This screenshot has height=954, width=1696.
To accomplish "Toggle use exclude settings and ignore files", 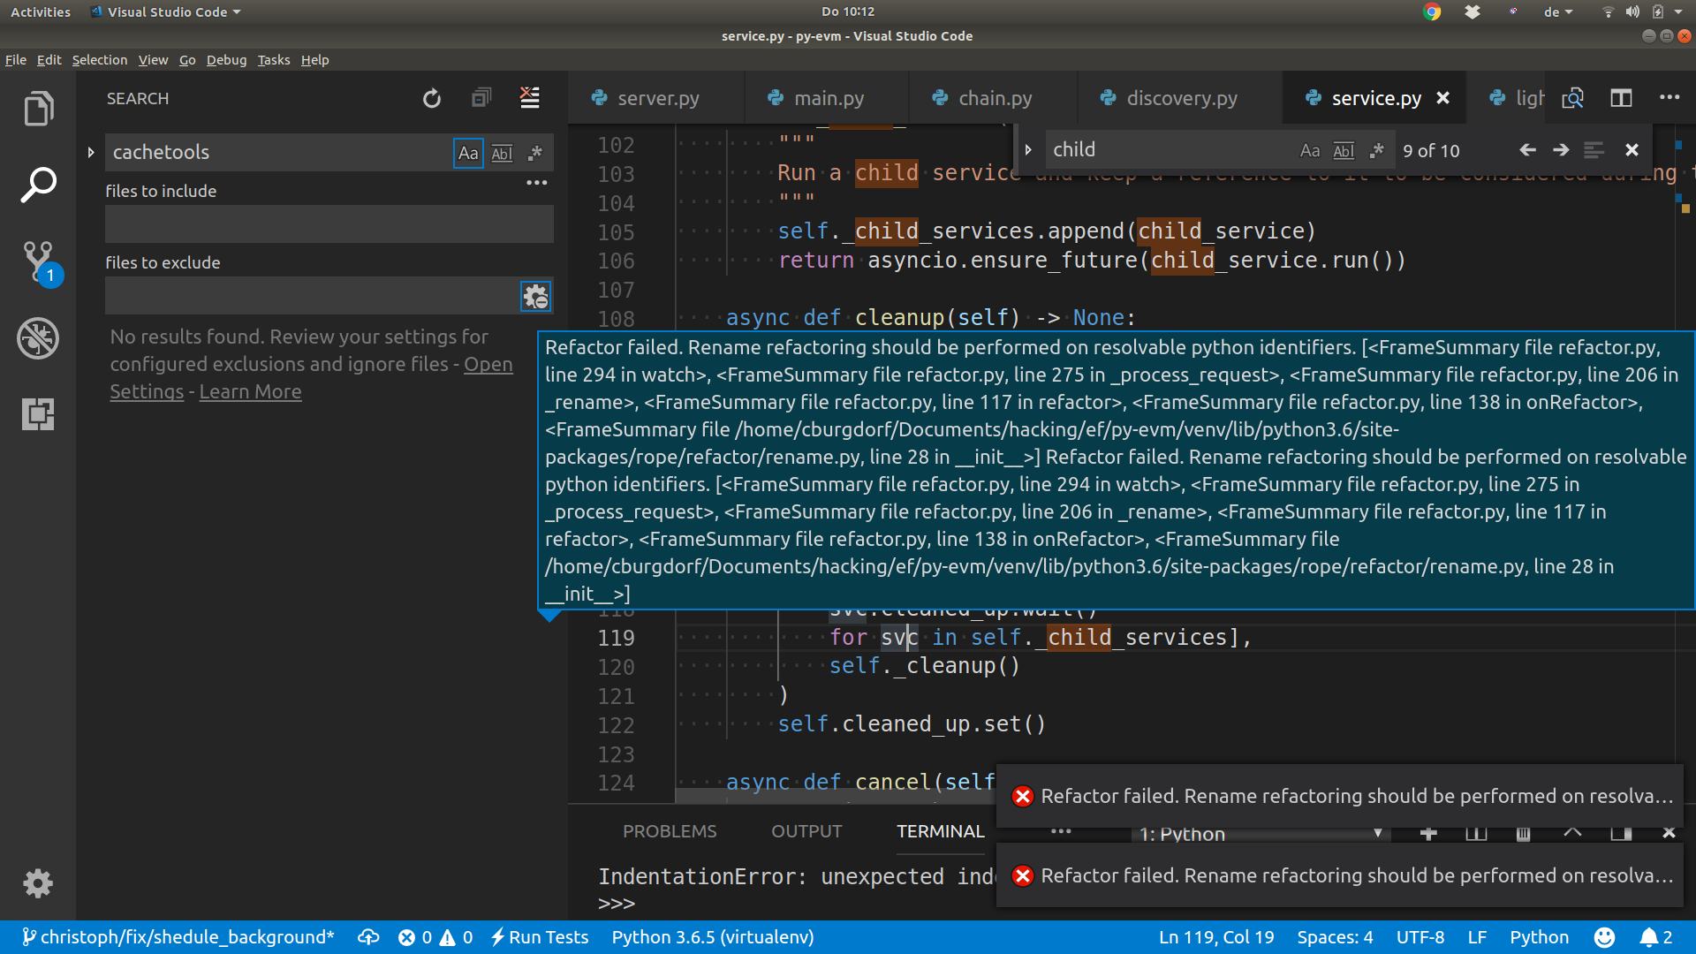I will [535, 296].
